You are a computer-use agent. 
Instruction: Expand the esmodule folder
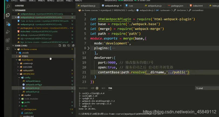point(18,67)
